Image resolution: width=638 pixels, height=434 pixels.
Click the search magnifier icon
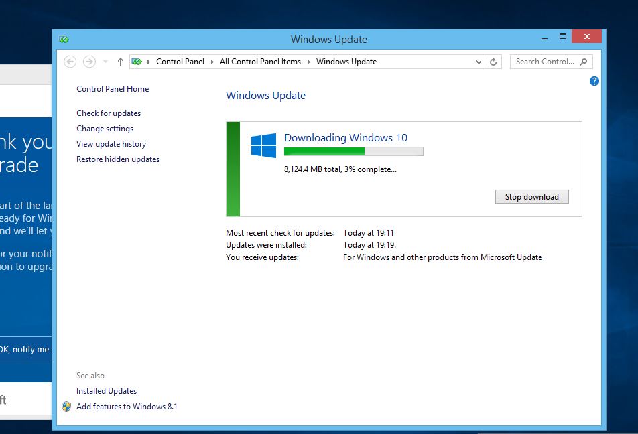tap(584, 61)
